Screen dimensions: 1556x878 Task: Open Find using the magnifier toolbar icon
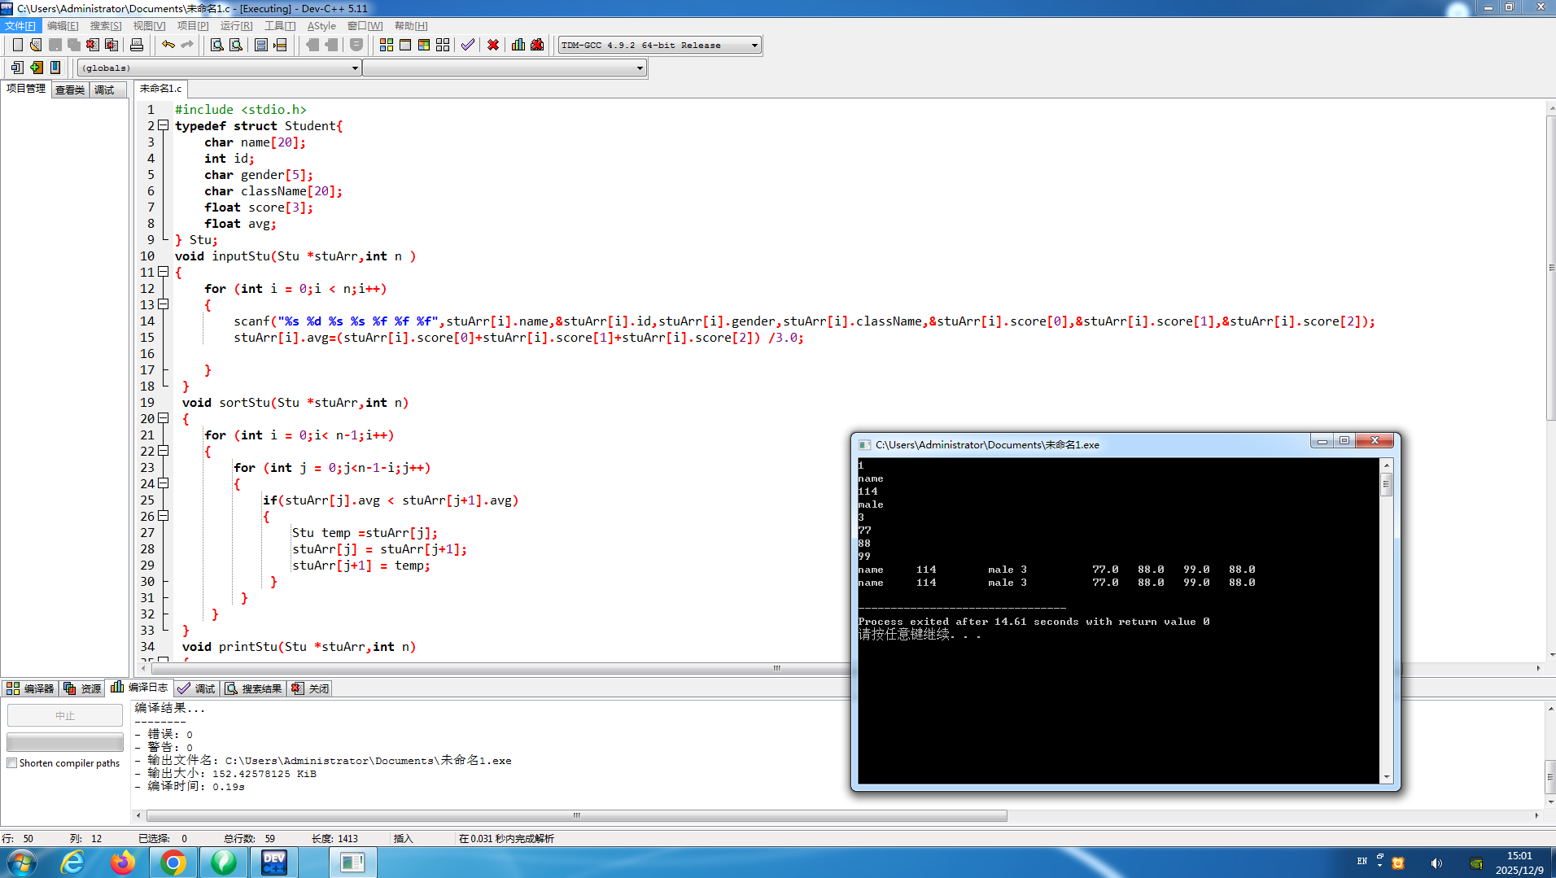point(217,45)
